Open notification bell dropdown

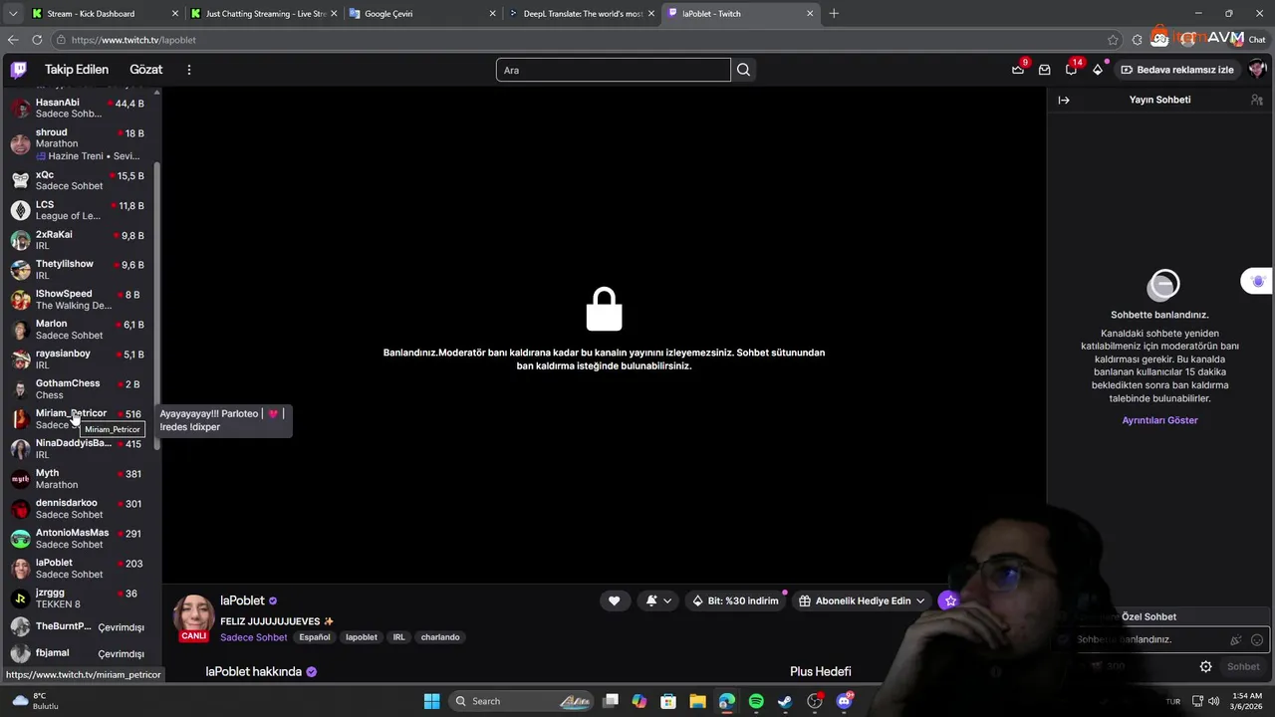[658, 600]
